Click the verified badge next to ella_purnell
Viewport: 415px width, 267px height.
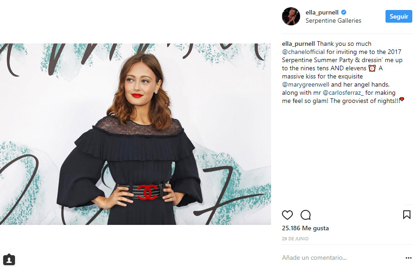point(344,12)
